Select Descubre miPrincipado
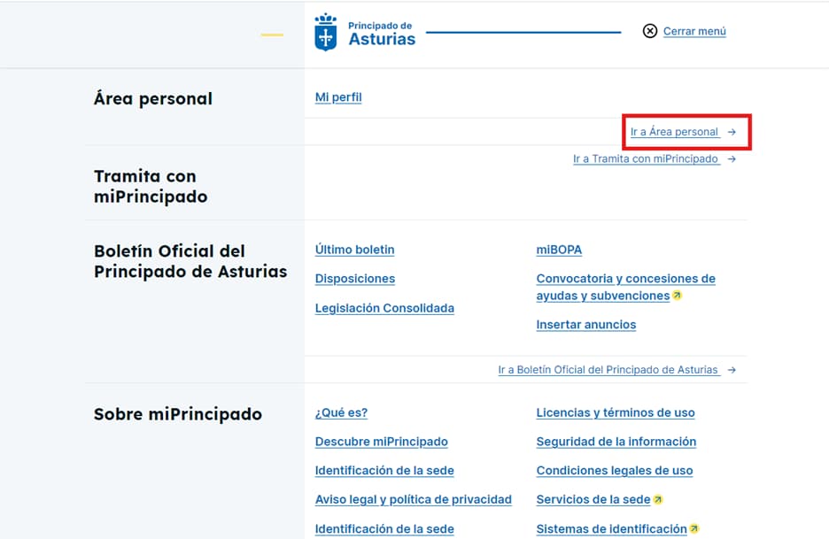The image size is (829, 539). (x=381, y=442)
